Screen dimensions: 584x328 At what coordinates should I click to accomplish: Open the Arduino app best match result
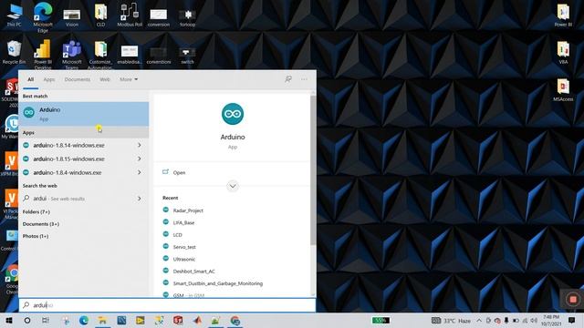pos(84,114)
